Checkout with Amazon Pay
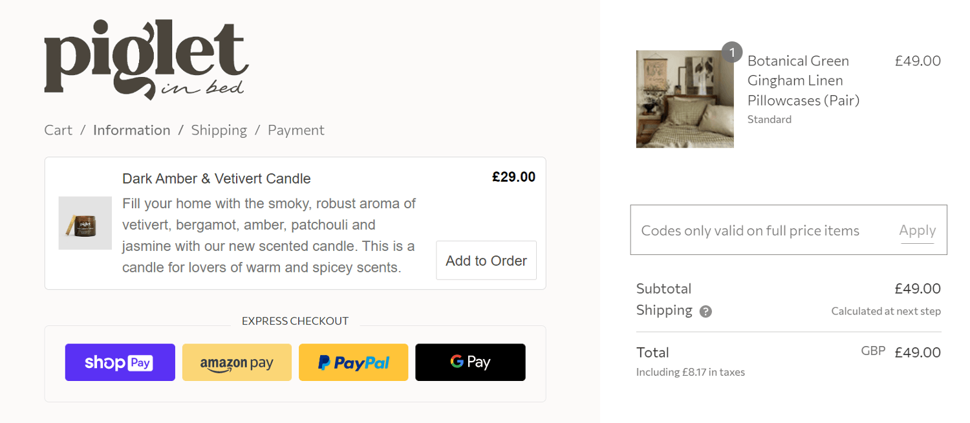 237,362
